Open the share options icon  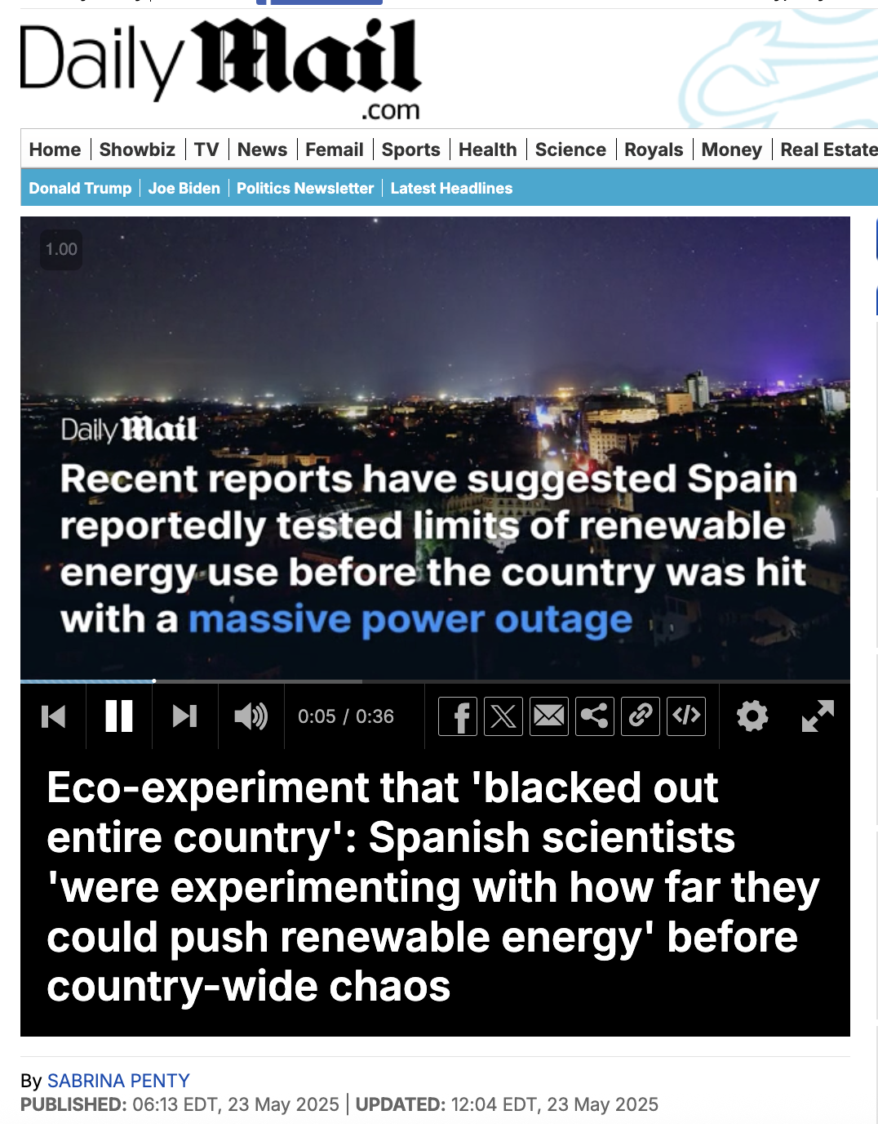[x=595, y=717]
